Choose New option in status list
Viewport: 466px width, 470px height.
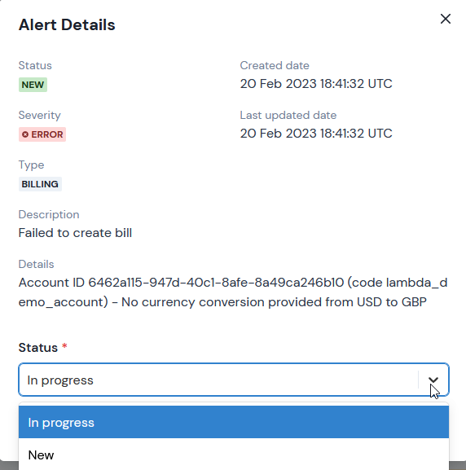(234, 455)
